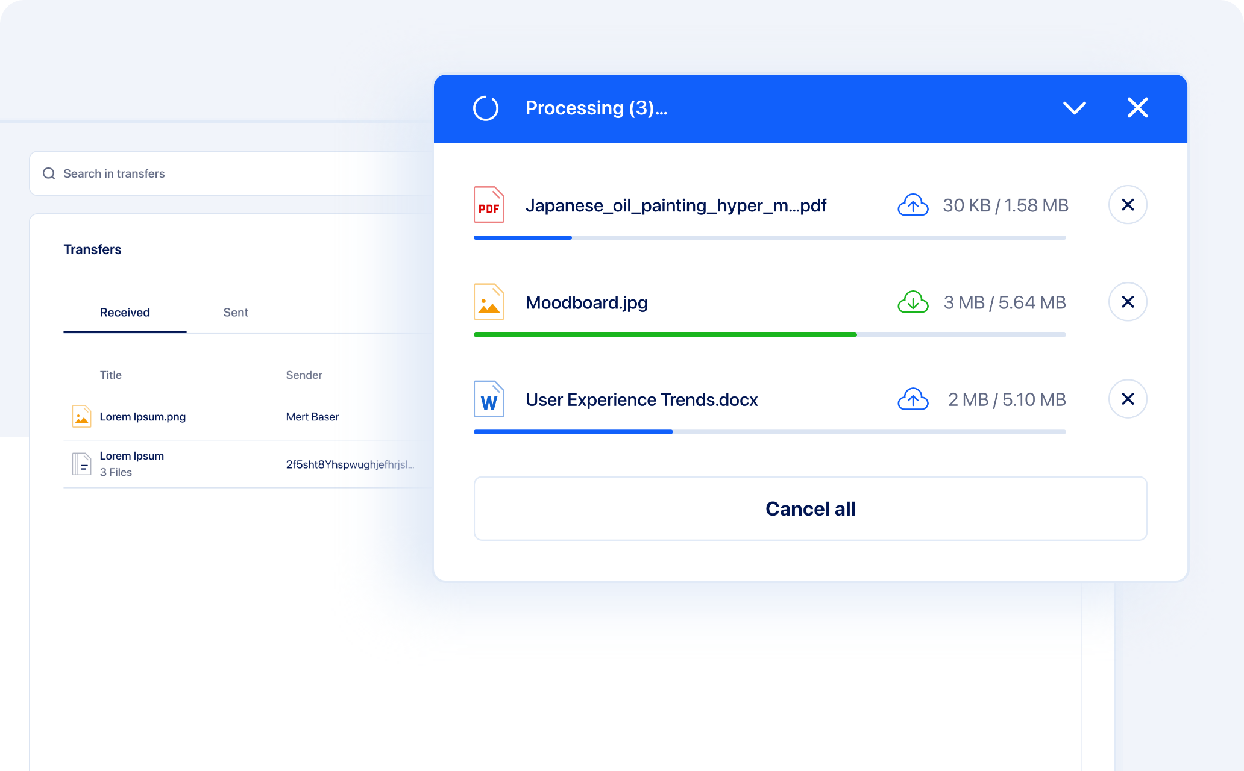
Task: Open the Lorem Ipsum.png transfer
Action: [142, 417]
